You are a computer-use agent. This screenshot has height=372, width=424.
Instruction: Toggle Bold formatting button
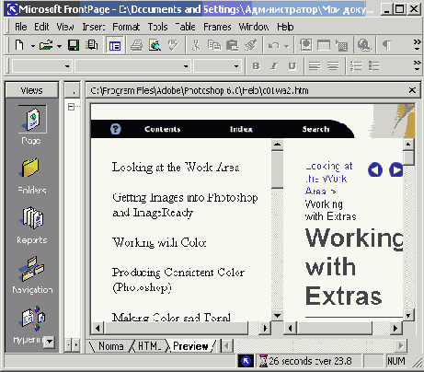tap(257, 66)
